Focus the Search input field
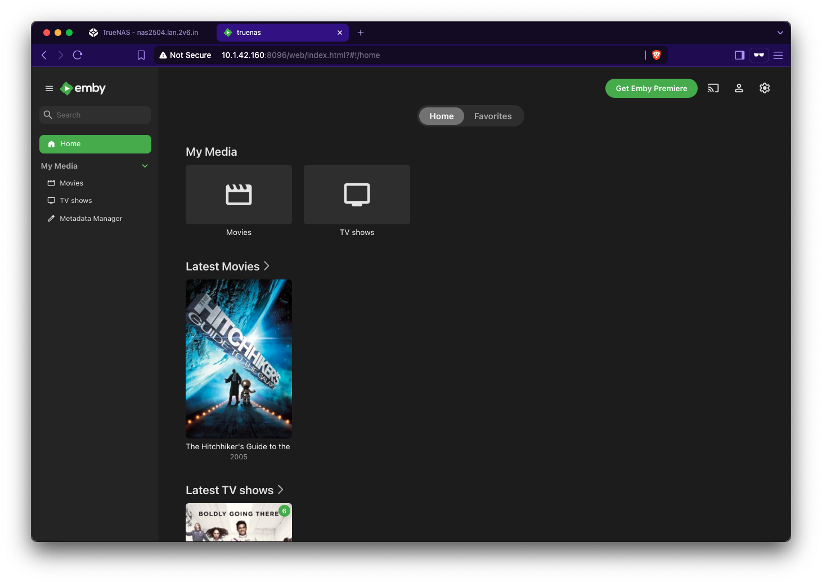Image resolution: width=822 pixels, height=583 pixels. [x=95, y=115]
